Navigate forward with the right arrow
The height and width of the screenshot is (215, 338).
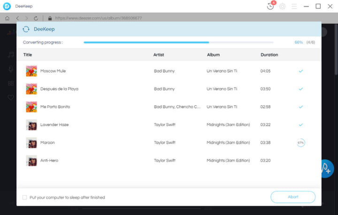[x=26, y=18]
